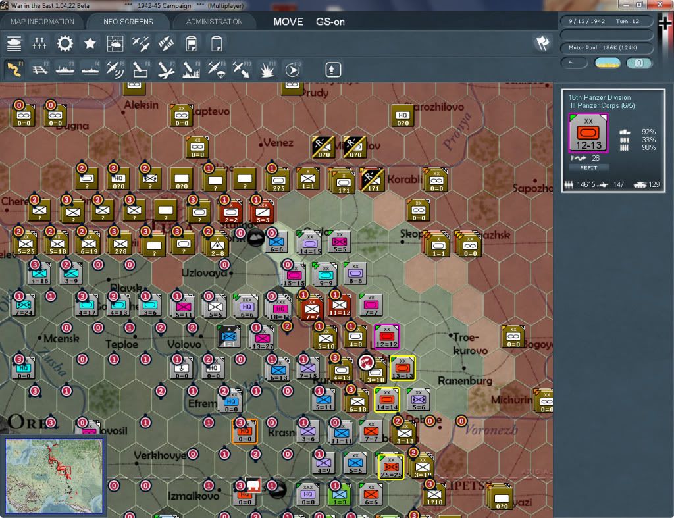Open the weather map grid icon
The width and height of the screenshot is (674, 518).
[115, 44]
